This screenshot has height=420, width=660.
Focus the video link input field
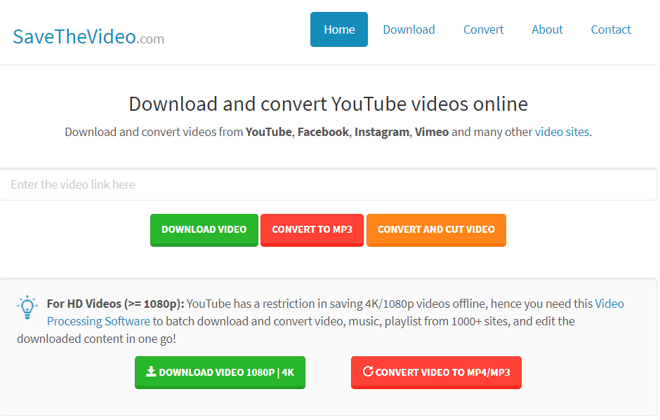point(329,184)
